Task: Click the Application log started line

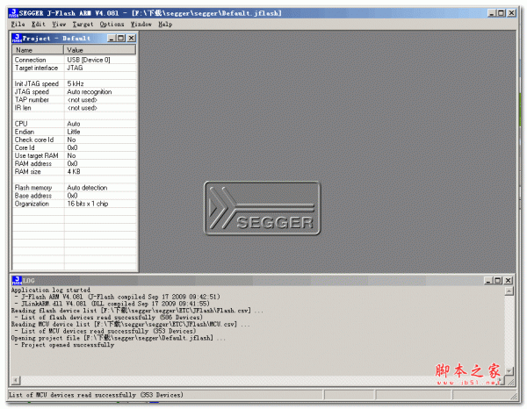Action: coord(51,290)
